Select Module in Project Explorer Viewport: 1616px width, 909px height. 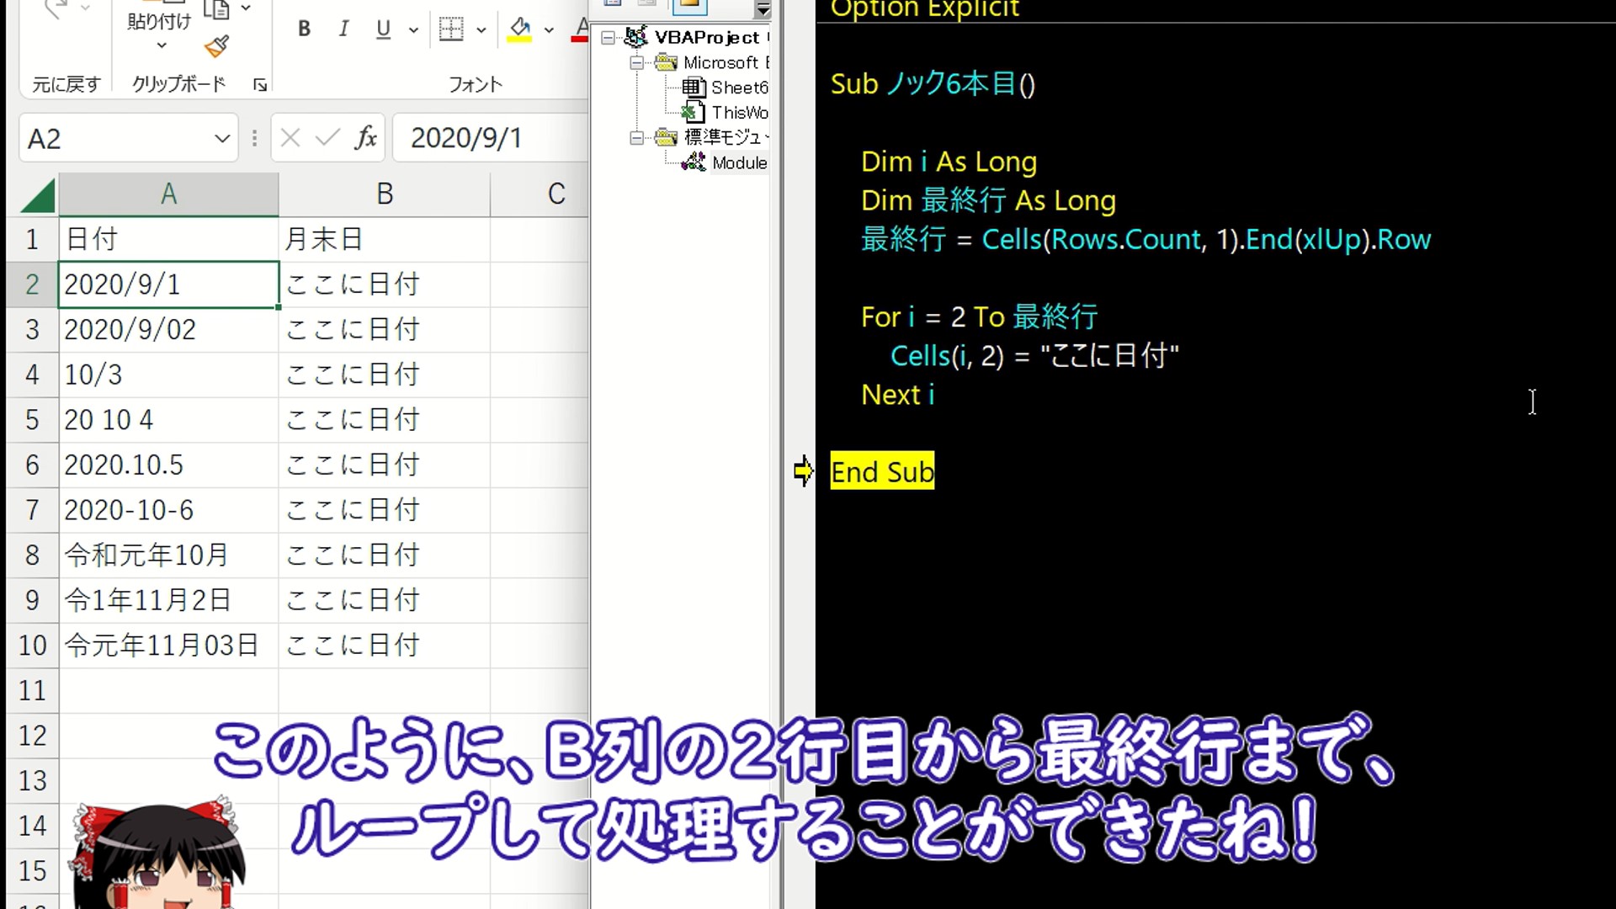[x=738, y=162]
